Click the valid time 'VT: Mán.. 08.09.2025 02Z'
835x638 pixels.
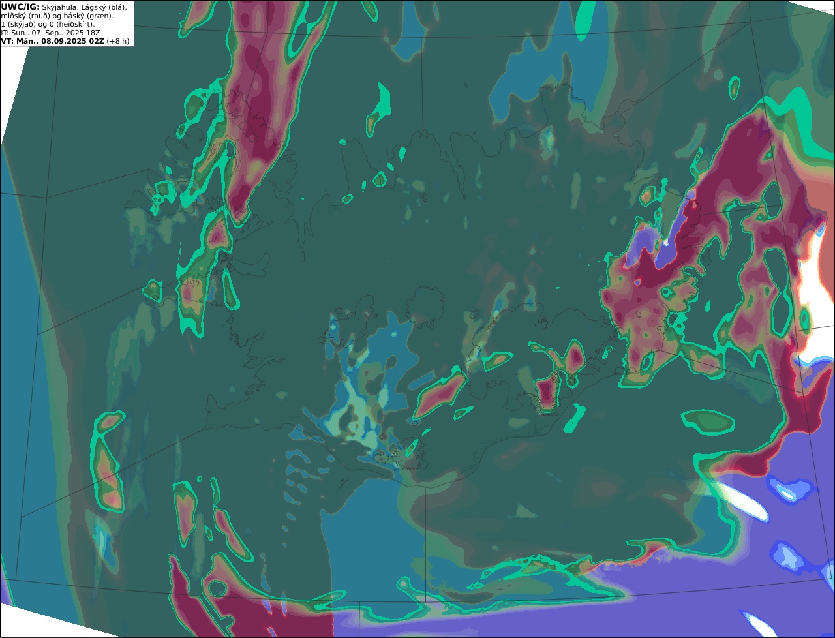click(x=52, y=40)
